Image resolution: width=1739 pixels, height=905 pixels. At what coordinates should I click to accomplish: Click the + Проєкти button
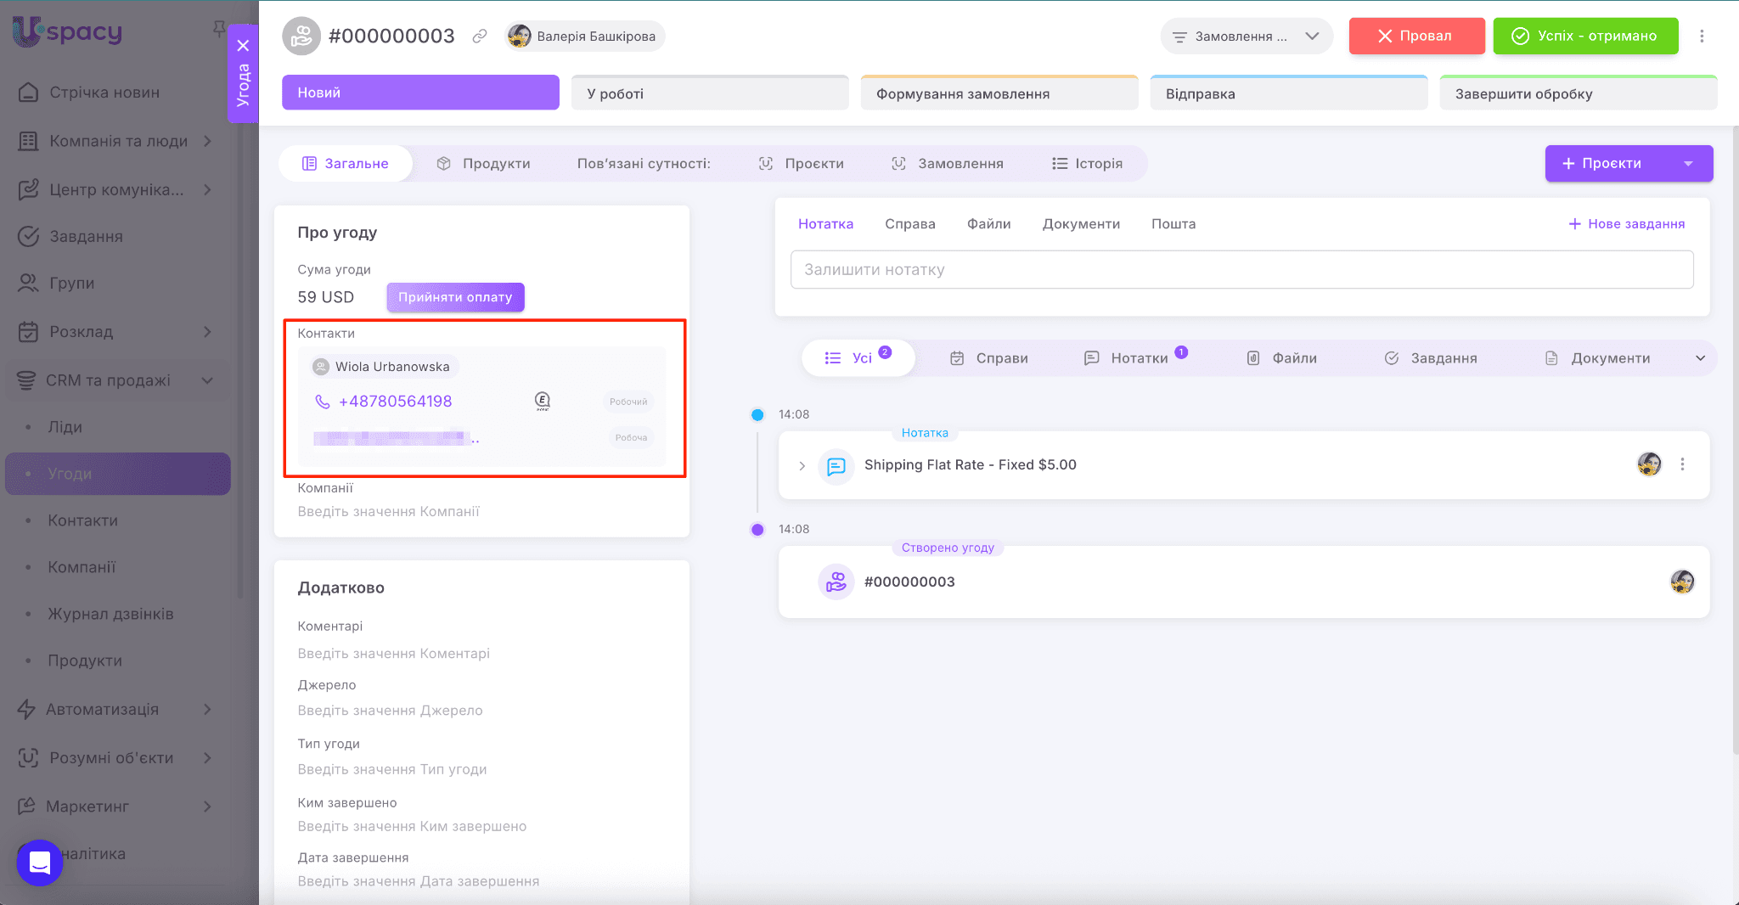pos(1603,163)
